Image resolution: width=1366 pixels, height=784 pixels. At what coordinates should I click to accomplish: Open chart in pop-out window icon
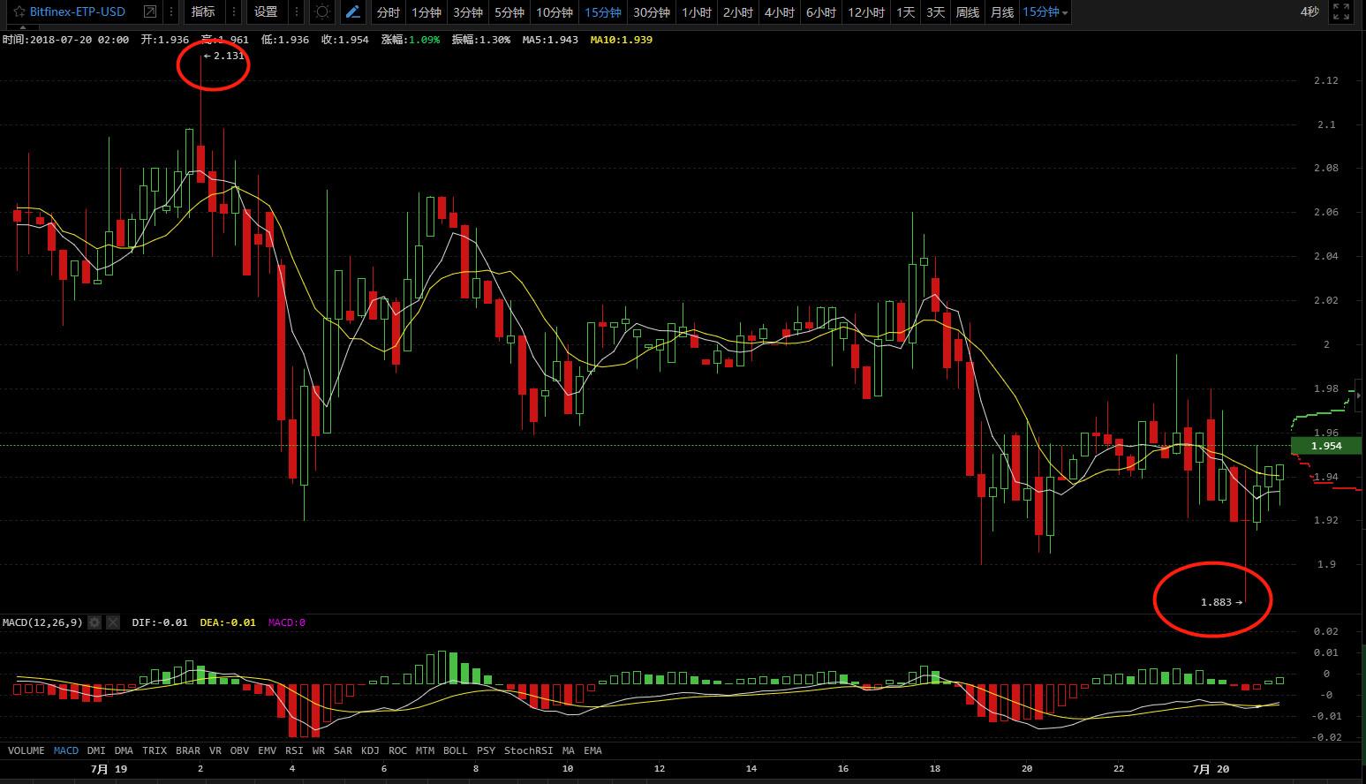point(150,12)
